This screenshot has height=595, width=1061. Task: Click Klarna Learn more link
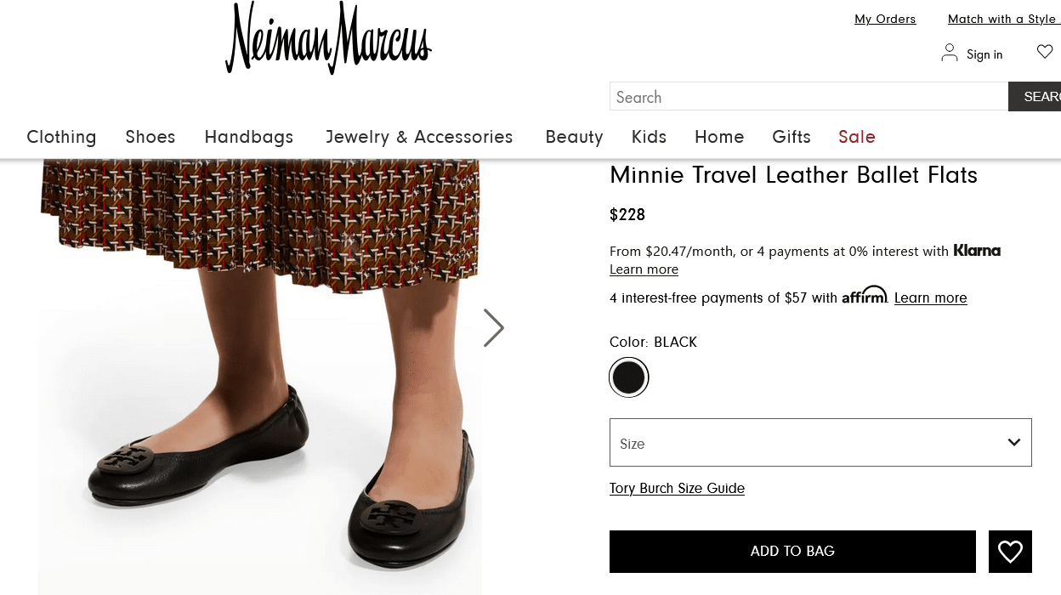(644, 269)
